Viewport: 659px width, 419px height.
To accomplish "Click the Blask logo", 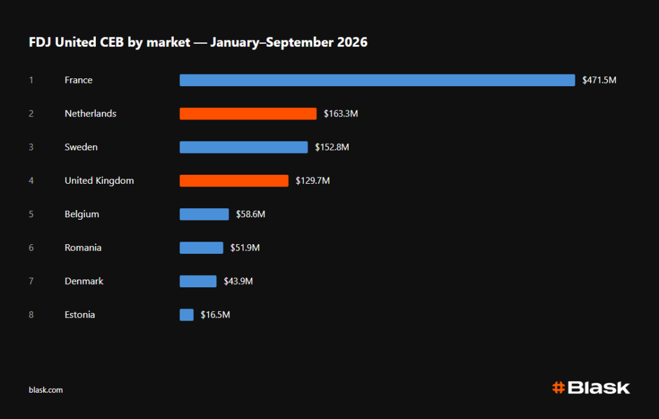I will pyautogui.click(x=591, y=388).
